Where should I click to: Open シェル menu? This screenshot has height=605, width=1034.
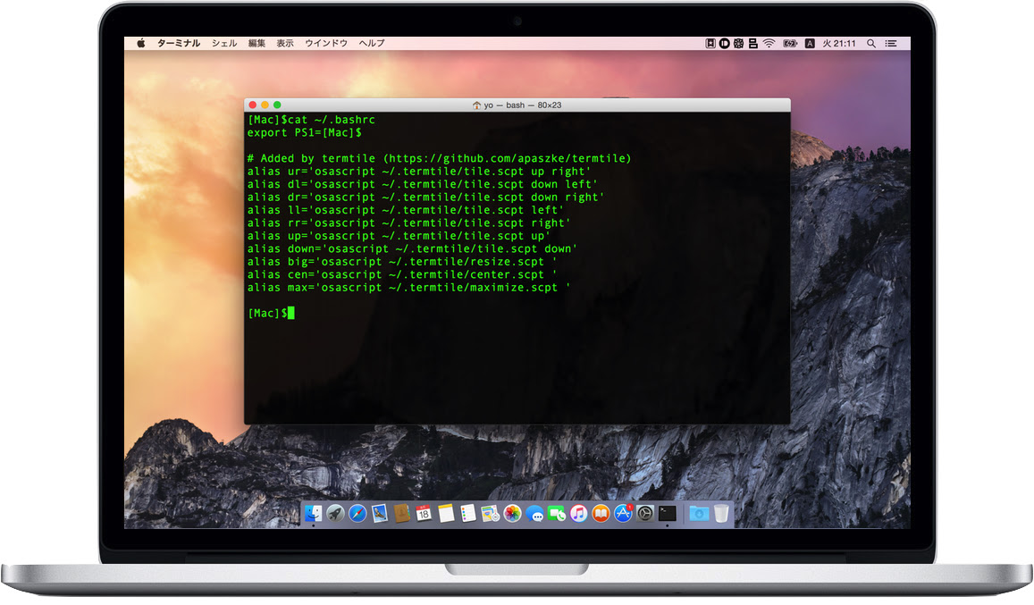click(x=224, y=43)
